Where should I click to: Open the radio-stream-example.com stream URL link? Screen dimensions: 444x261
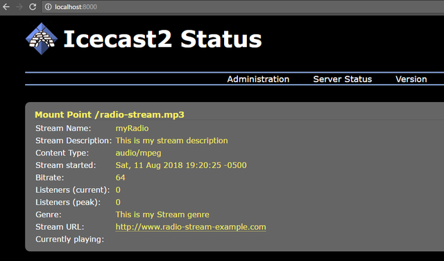[x=191, y=227]
